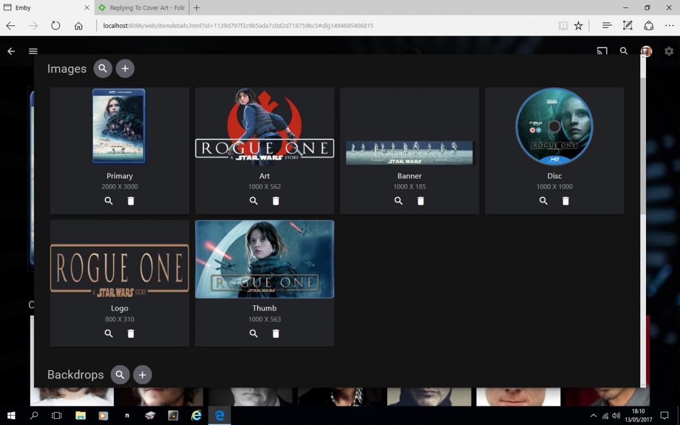
Task: Open Emby hamburger main menu
Action: coord(33,51)
